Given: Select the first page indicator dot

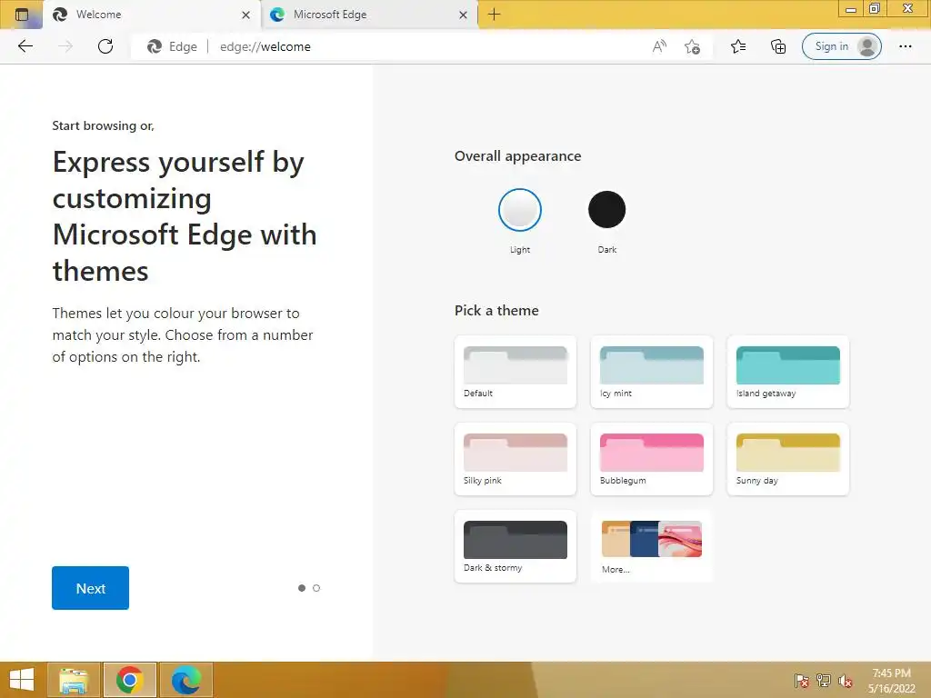Looking at the screenshot, I should tap(302, 588).
